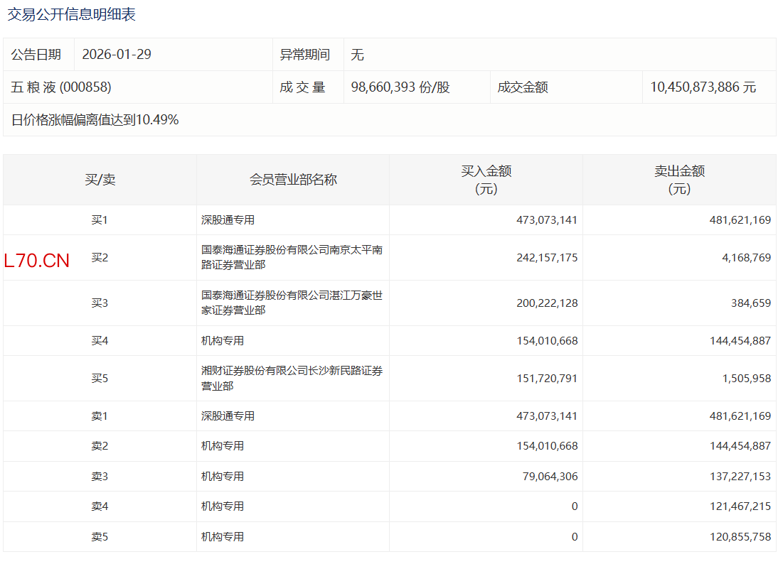Click the 日价格涨幅偏离值达到10.49% reason text
This screenshot has height=564, width=783.
coord(95,120)
